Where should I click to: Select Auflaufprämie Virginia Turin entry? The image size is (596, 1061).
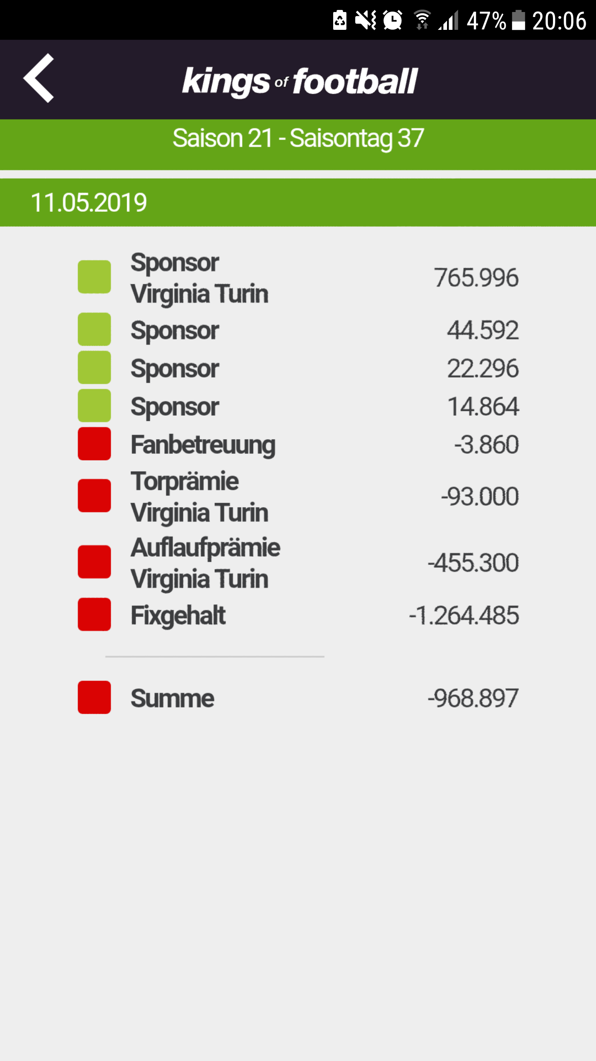pos(298,562)
